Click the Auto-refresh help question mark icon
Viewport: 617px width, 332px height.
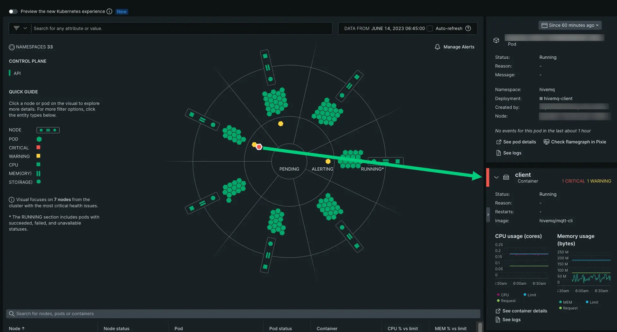(x=468, y=29)
